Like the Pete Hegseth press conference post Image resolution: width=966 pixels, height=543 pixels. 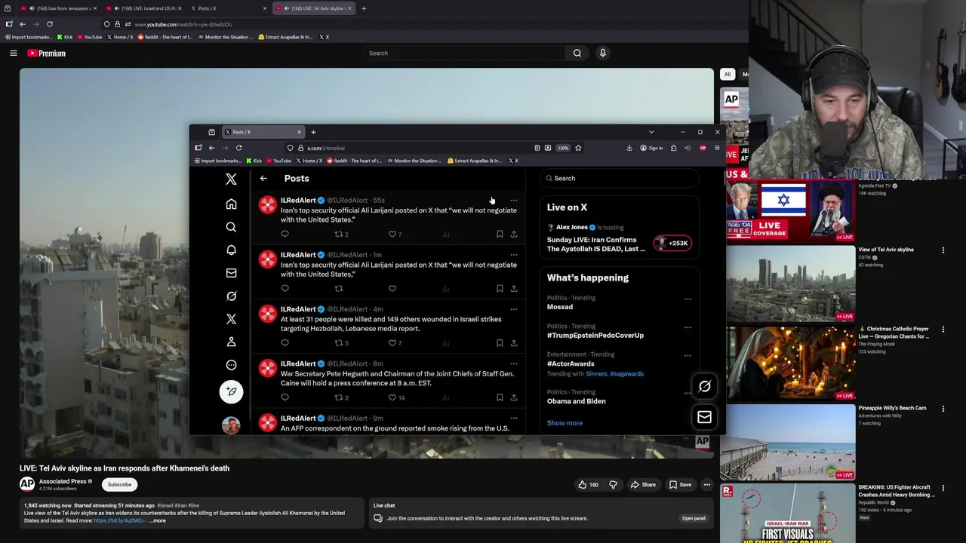(x=392, y=397)
